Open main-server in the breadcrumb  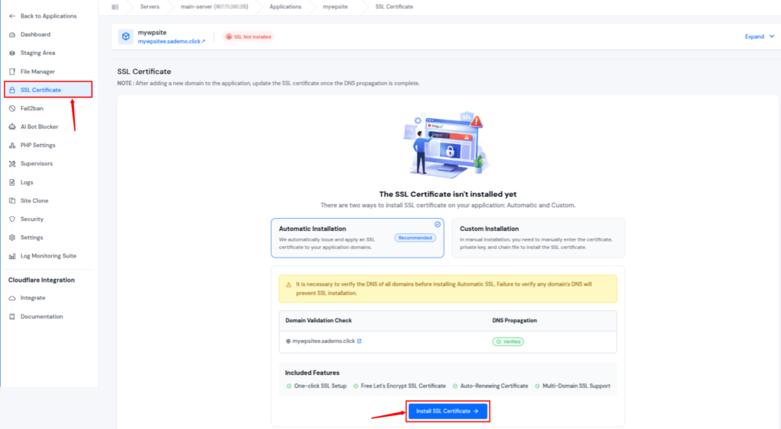pyautogui.click(x=214, y=7)
